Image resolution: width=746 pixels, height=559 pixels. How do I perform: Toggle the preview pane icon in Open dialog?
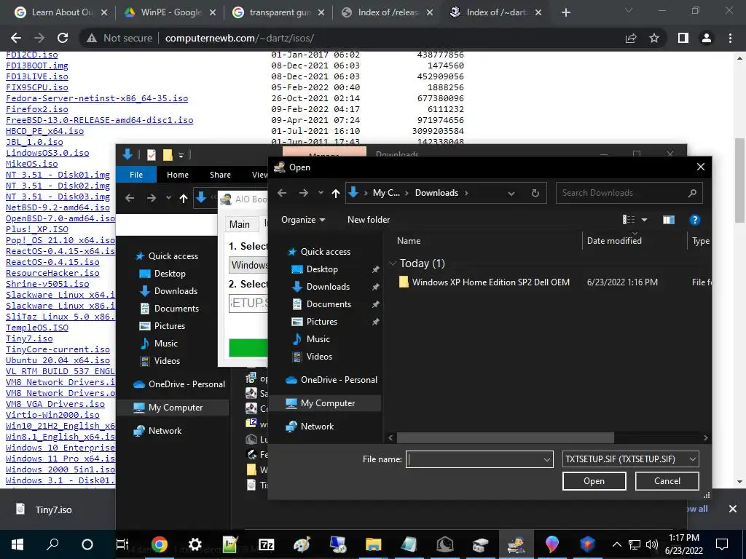click(669, 220)
